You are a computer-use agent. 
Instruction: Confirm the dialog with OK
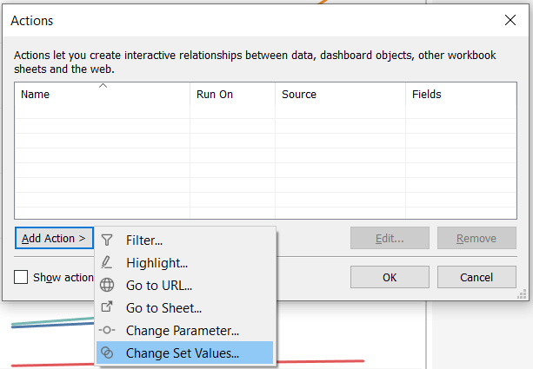point(390,277)
